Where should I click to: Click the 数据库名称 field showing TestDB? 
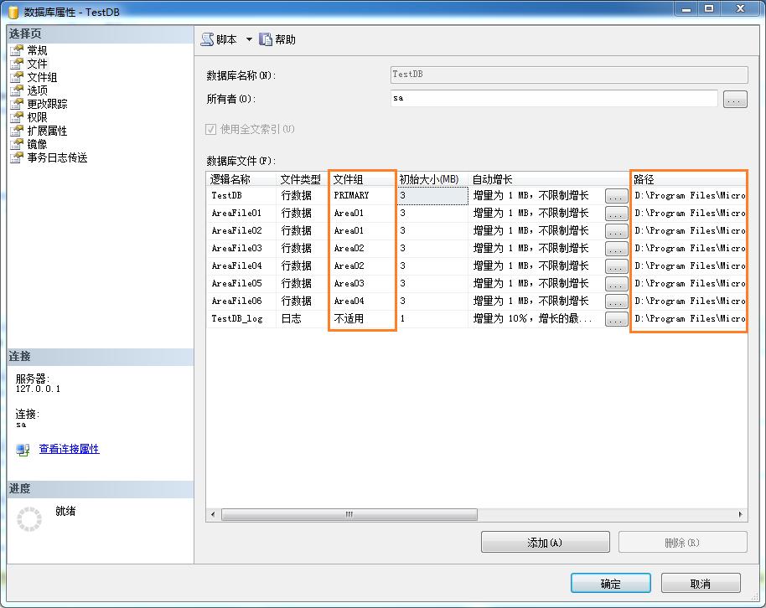(569, 75)
